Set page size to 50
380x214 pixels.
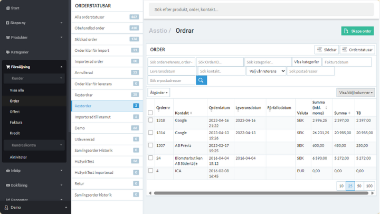coord(359,186)
